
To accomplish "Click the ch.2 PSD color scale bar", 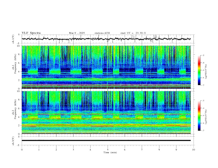I will [x=199, y=116].
